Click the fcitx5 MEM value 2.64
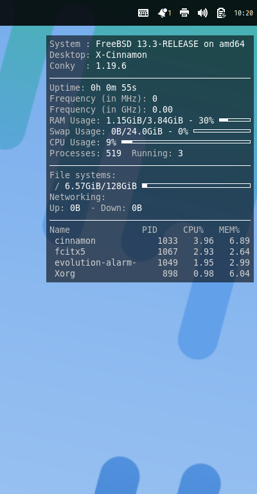The height and width of the screenshot is (494, 257). (x=240, y=252)
